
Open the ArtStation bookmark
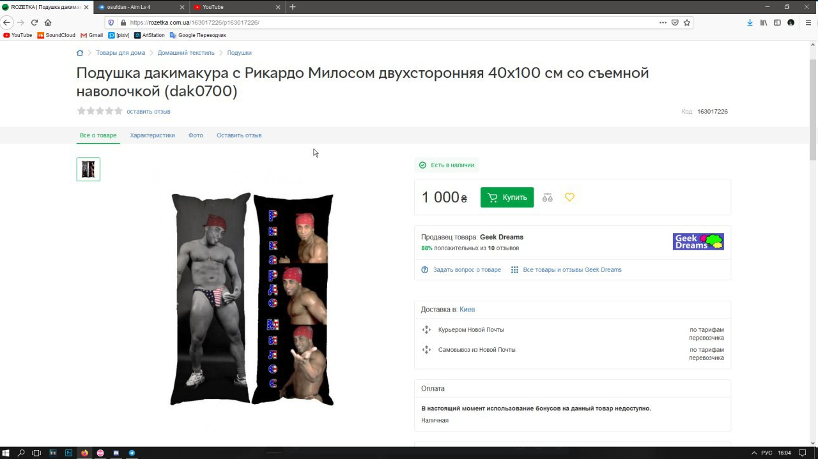(150, 35)
